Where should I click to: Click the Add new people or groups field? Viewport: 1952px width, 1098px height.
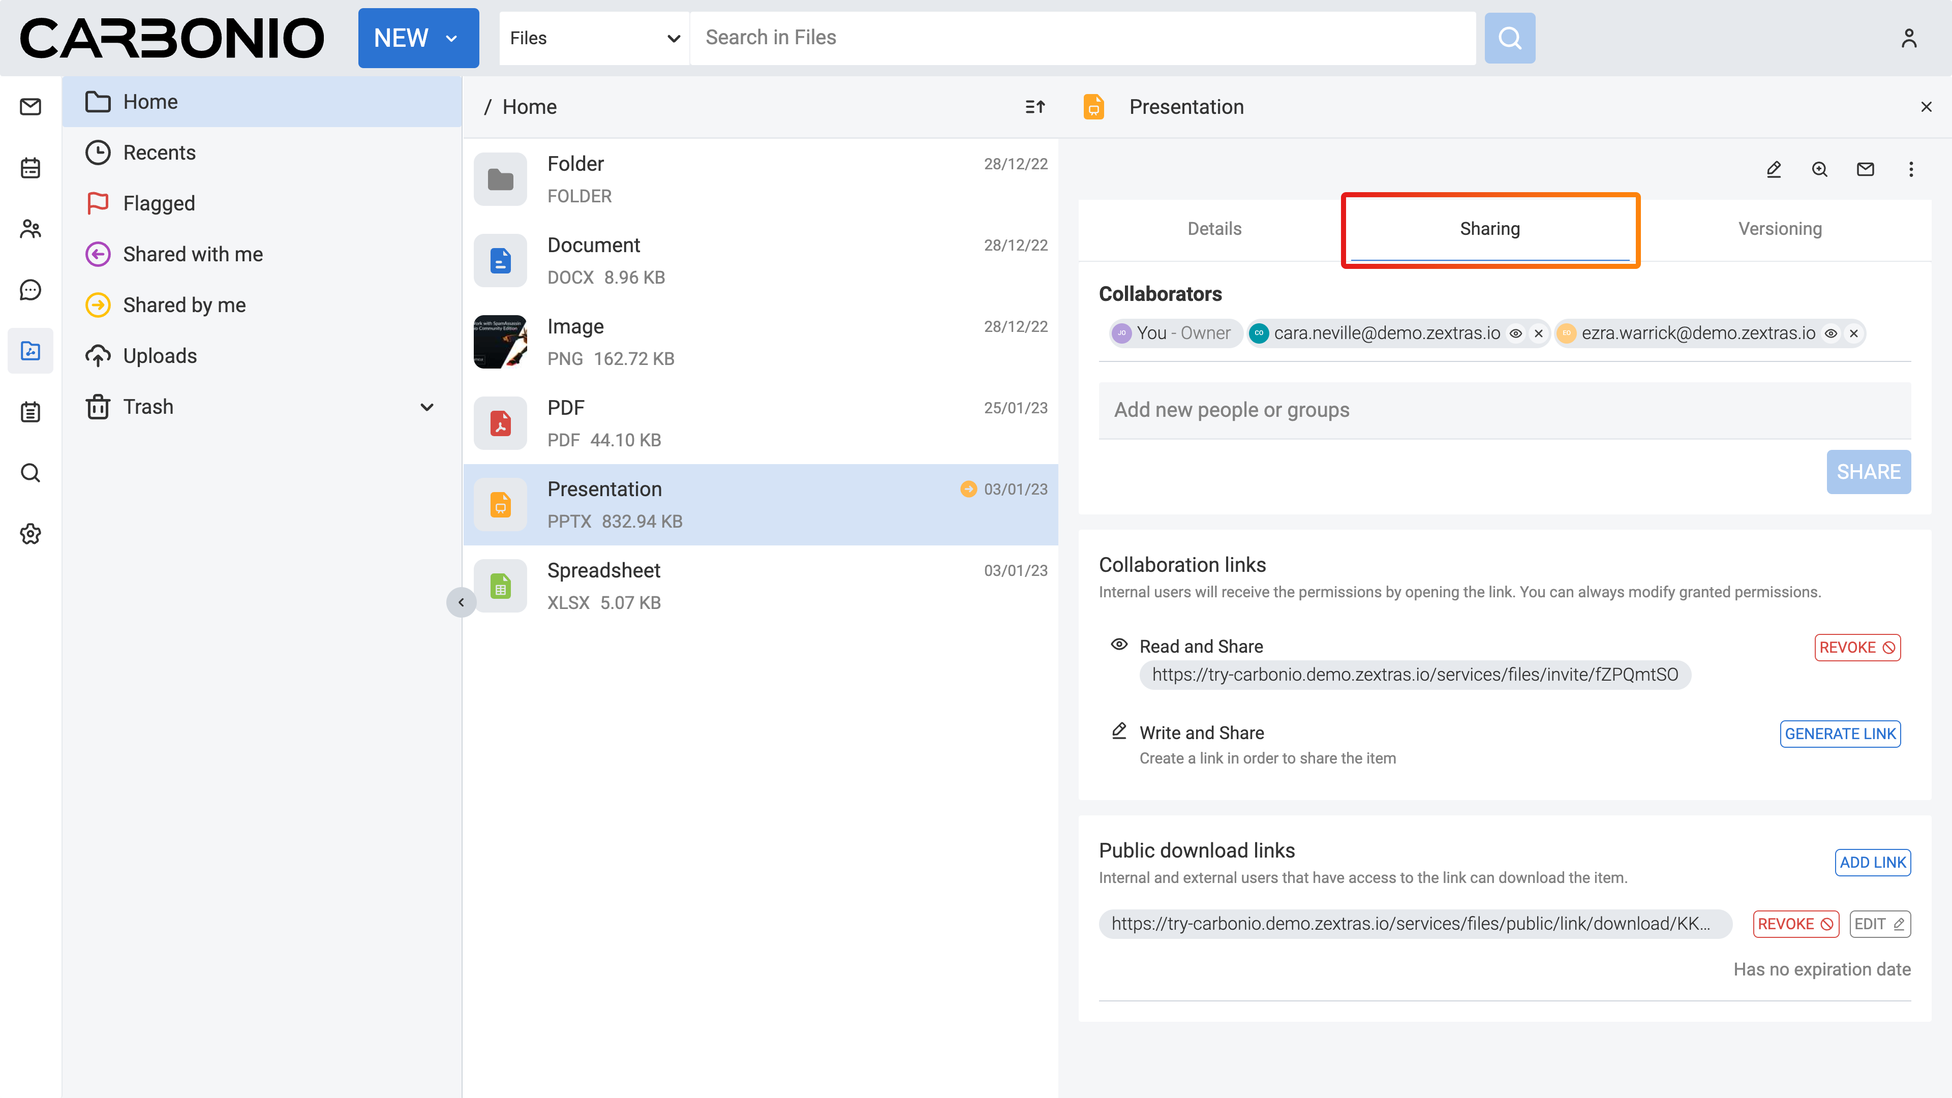click(1504, 410)
